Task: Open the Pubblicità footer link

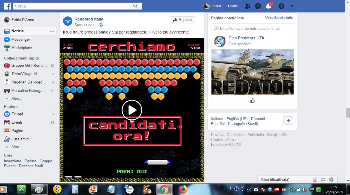Action: (256, 135)
